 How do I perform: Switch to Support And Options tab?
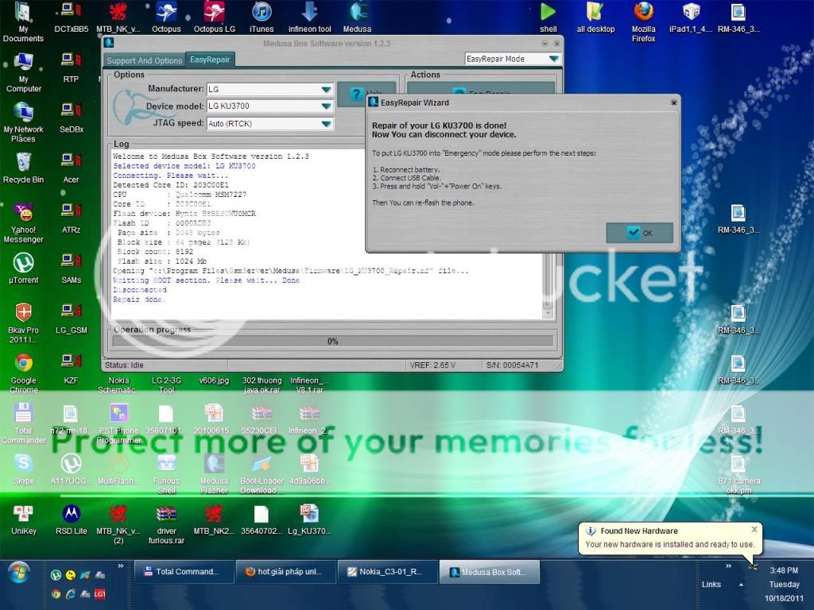coord(145,60)
